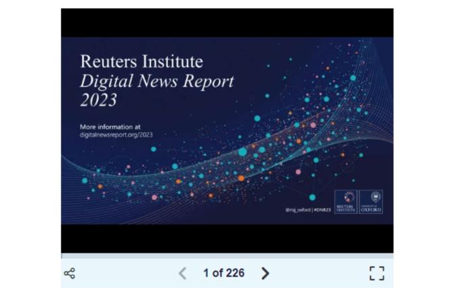Click the Reuters Institute logo badge
The width and height of the screenshot is (457, 288).
pos(345,202)
